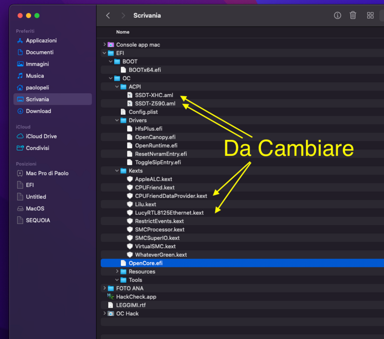Collapse the BOOT folder
Image resolution: width=384 pixels, height=339 pixels.
[111, 62]
